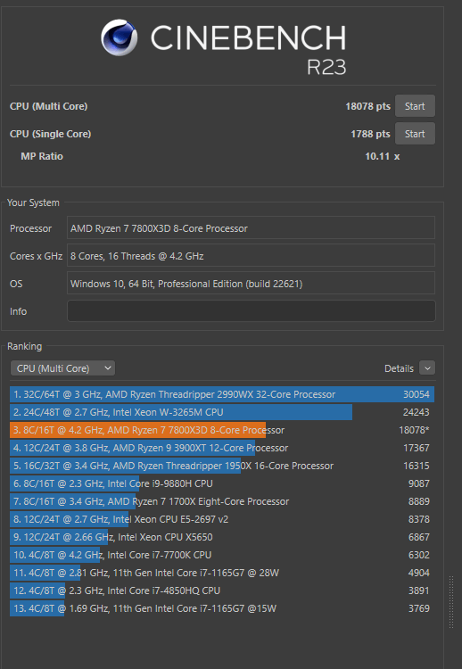Select the Threadripper 1950X ranking row
The width and height of the screenshot is (462, 669).
coord(222,466)
